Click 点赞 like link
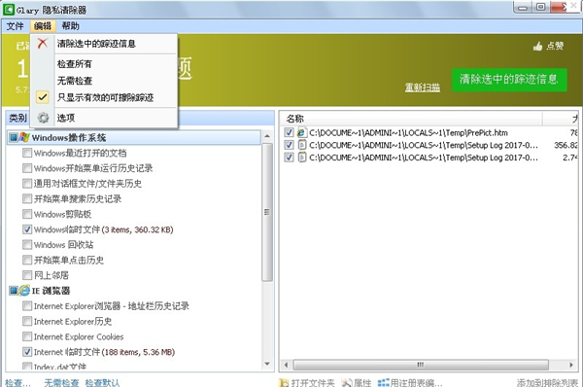The image size is (583, 387). coord(555,46)
